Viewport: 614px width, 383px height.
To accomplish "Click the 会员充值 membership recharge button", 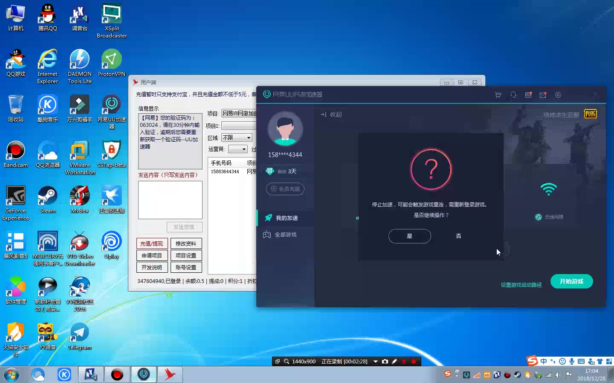I will click(x=285, y=189).
